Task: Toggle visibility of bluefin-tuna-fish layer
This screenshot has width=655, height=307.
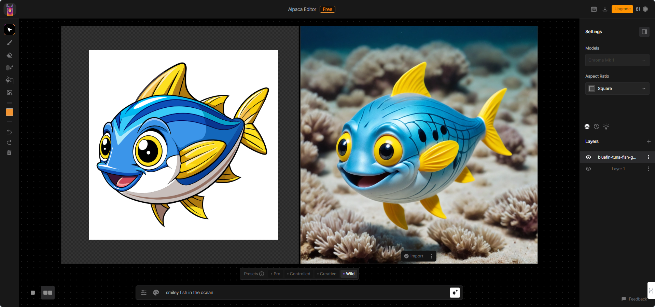Action: point(588,157)
